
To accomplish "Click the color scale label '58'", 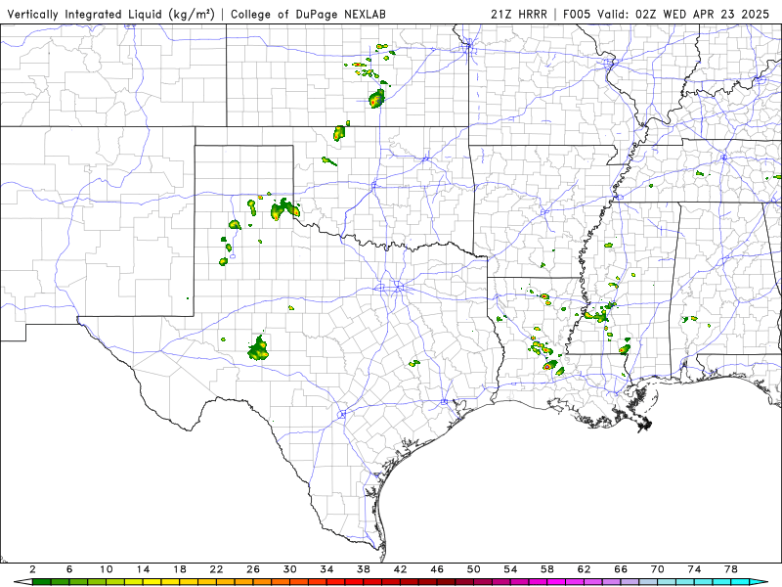I will (x=547, y=569).
